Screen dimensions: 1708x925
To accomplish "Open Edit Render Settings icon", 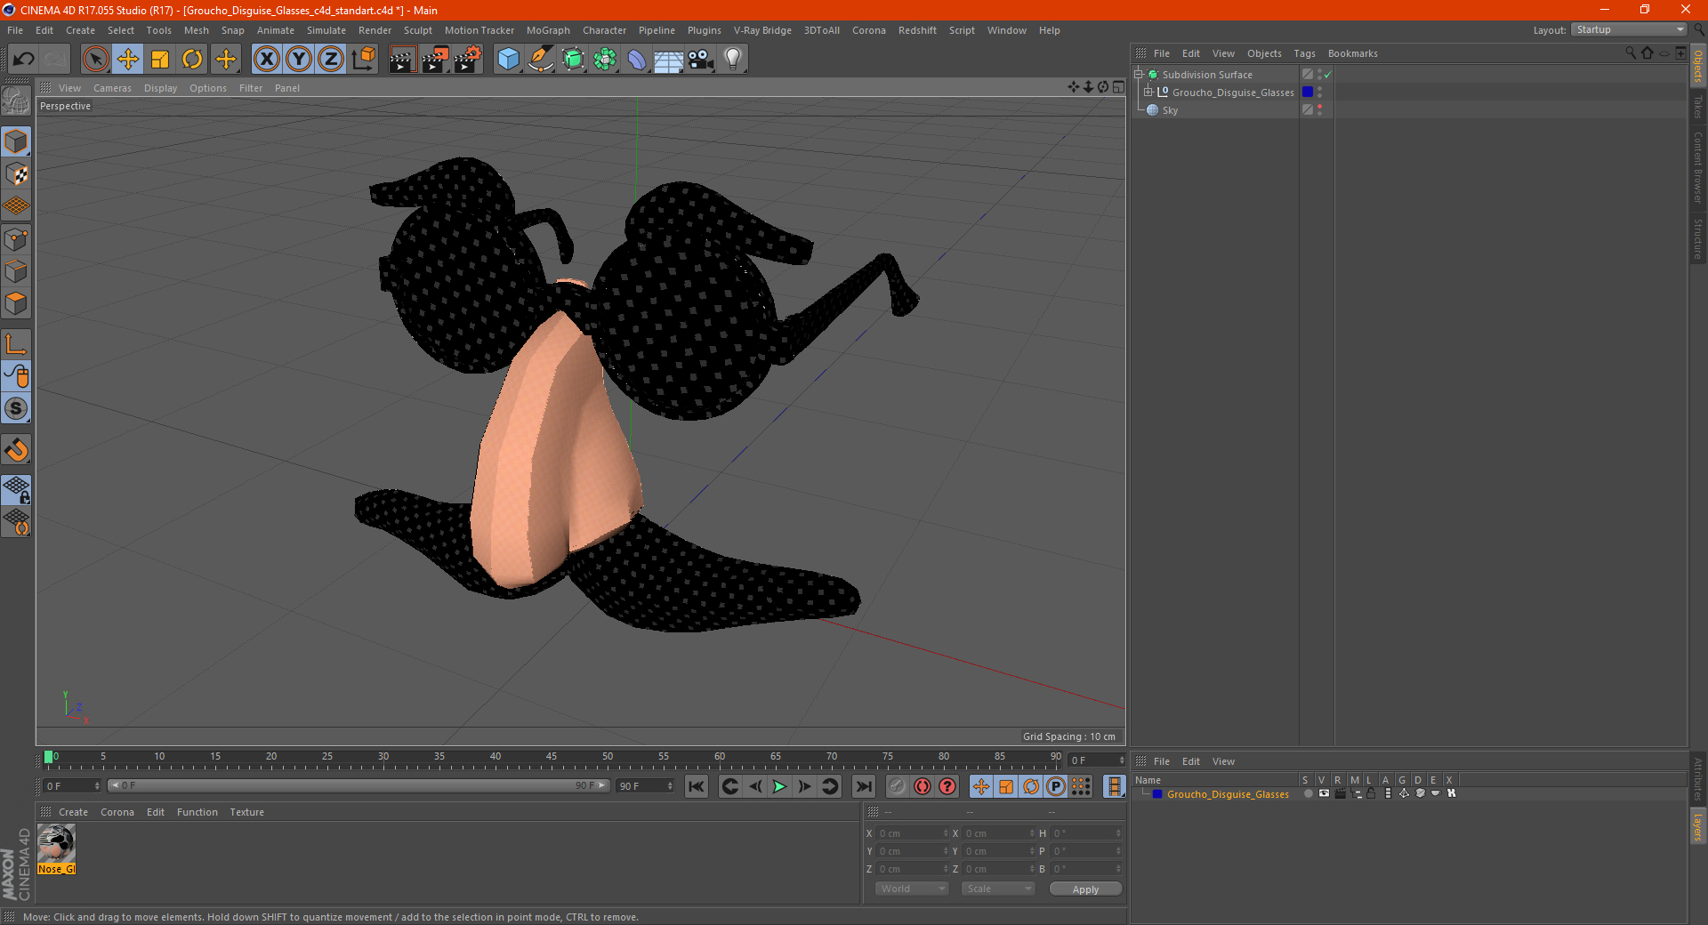I will (468, 60).
